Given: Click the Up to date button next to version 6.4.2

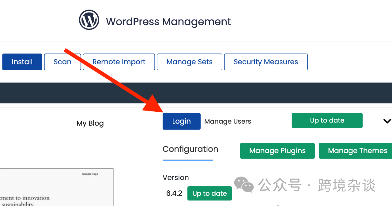Looking at the screenshot, I should click(209, 193).
